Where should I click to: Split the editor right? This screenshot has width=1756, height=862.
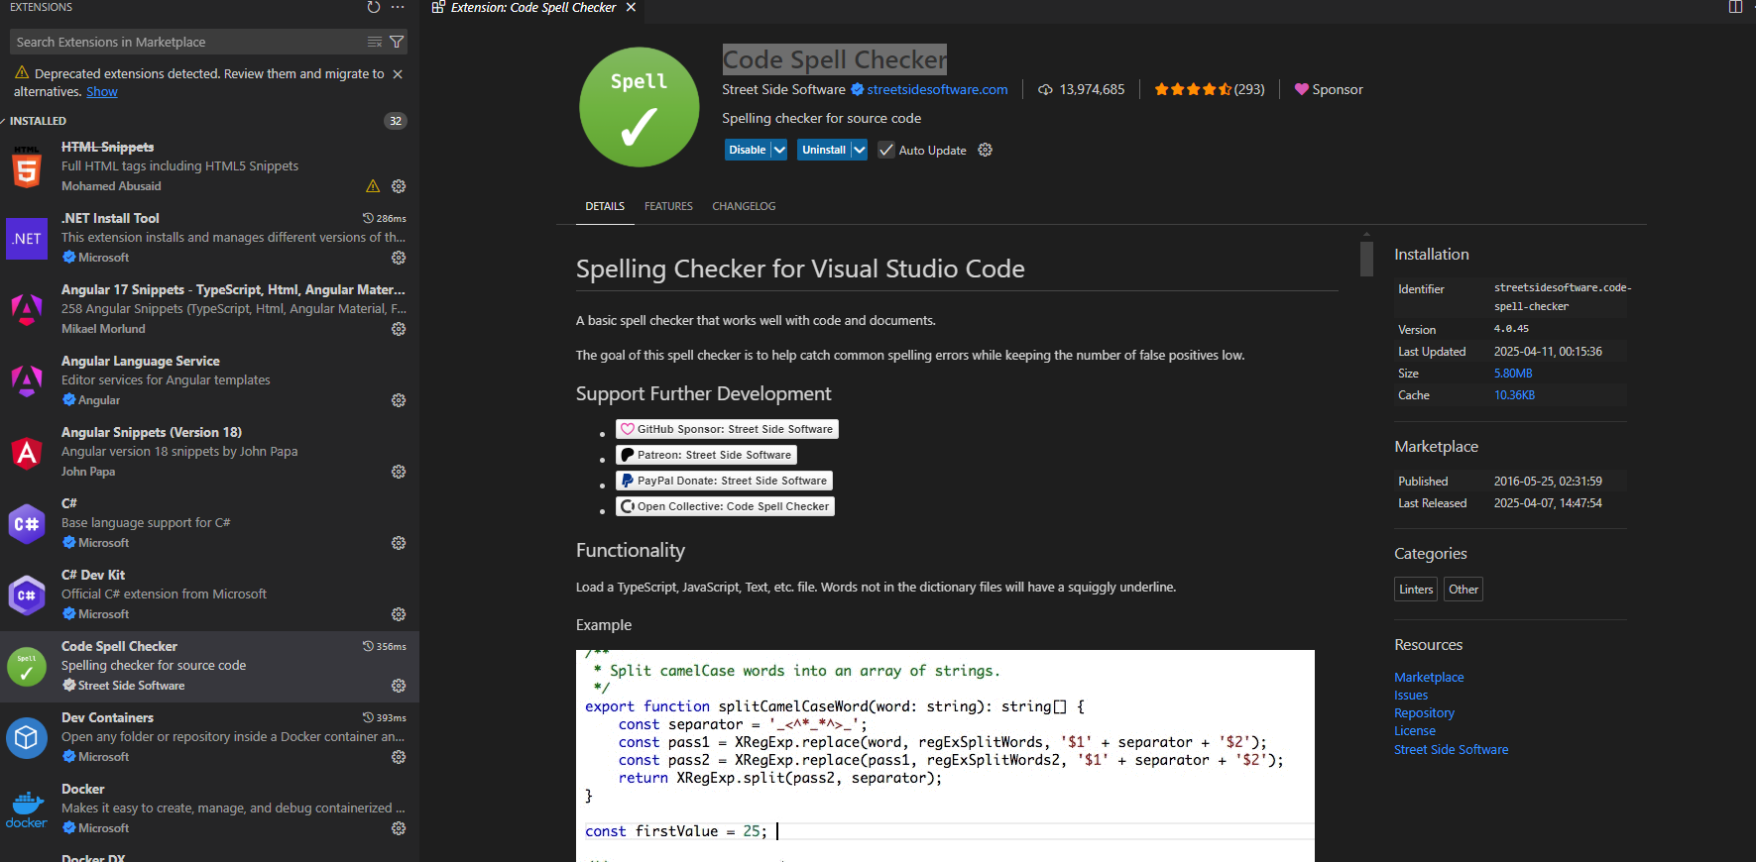pos(1735,7)
